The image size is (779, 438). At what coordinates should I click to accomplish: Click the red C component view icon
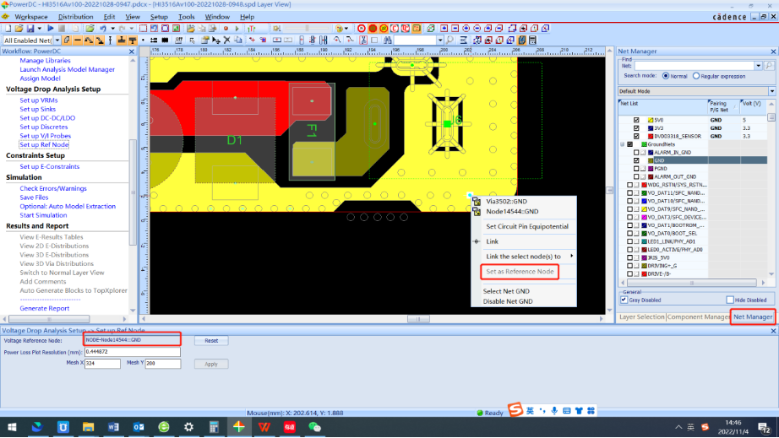coord(395,29)
